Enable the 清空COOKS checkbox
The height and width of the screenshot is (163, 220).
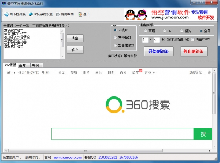(x=193, y=39)
